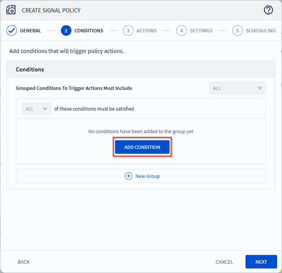Click the plus icon beside New Group
Image resolution: width=282 pixels, height=273 pixels.
[129, 176]
